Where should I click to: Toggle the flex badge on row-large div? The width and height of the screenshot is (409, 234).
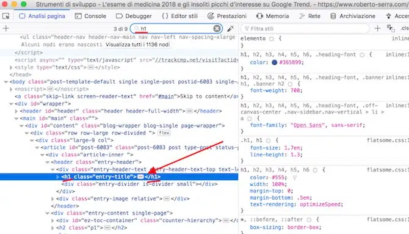(x=164, y=133)
